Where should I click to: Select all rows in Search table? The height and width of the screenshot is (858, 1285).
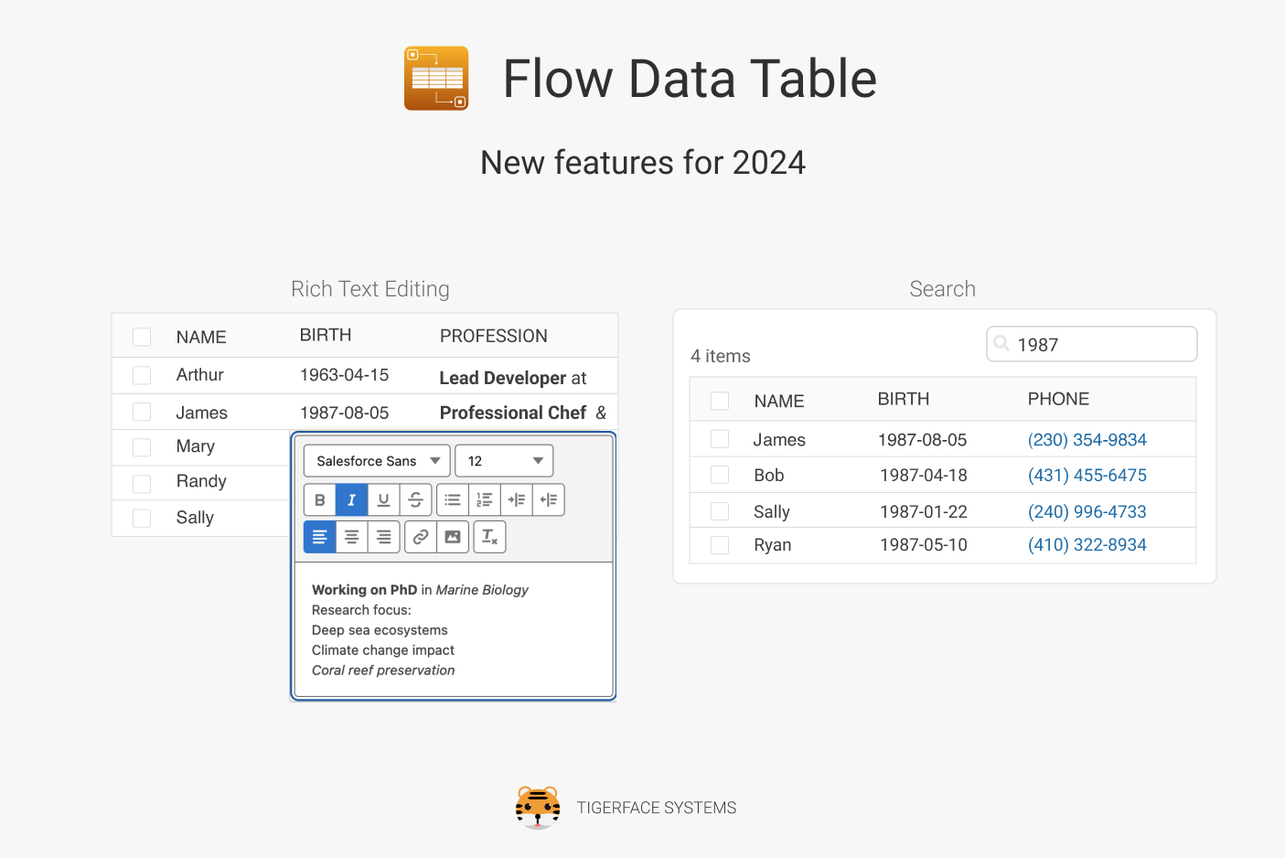coord(720,401)
